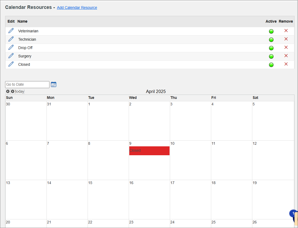Edit the Closed resource pencil icon
Screen dimensions: 298x228
tap(11, 64)
